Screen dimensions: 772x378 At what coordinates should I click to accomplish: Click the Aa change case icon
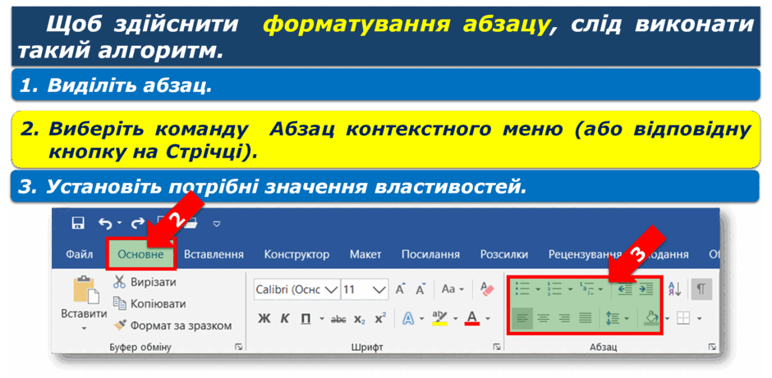(x=448, y=289)
